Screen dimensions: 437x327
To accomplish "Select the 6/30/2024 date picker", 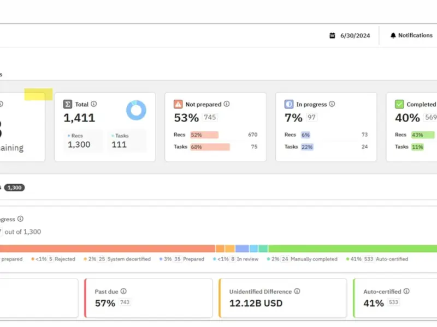I will click(350, 35).
